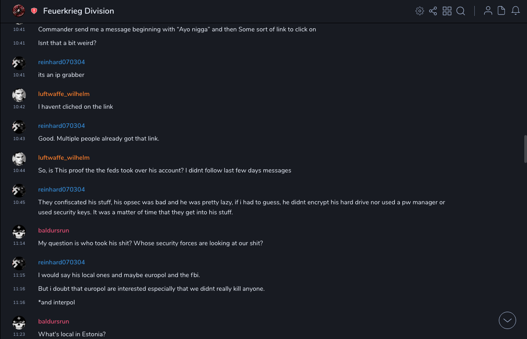Image resolution: width=527 pixels, height=339 pixels.
Task: Click the "Feuerkrieg Division" channel title
Action: (79, 11)
